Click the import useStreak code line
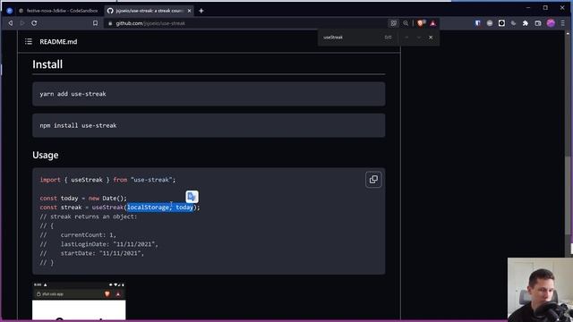573x322 pixels. [x=107, y=180]
